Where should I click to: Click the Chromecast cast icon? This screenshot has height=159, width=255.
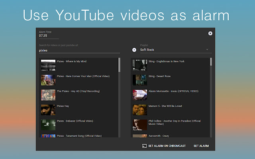[144, 146]
